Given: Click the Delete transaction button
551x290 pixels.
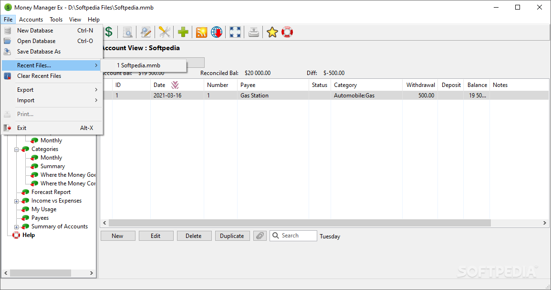Looking at the screenshot, I should pyautogui.click(x=194, y=236).
